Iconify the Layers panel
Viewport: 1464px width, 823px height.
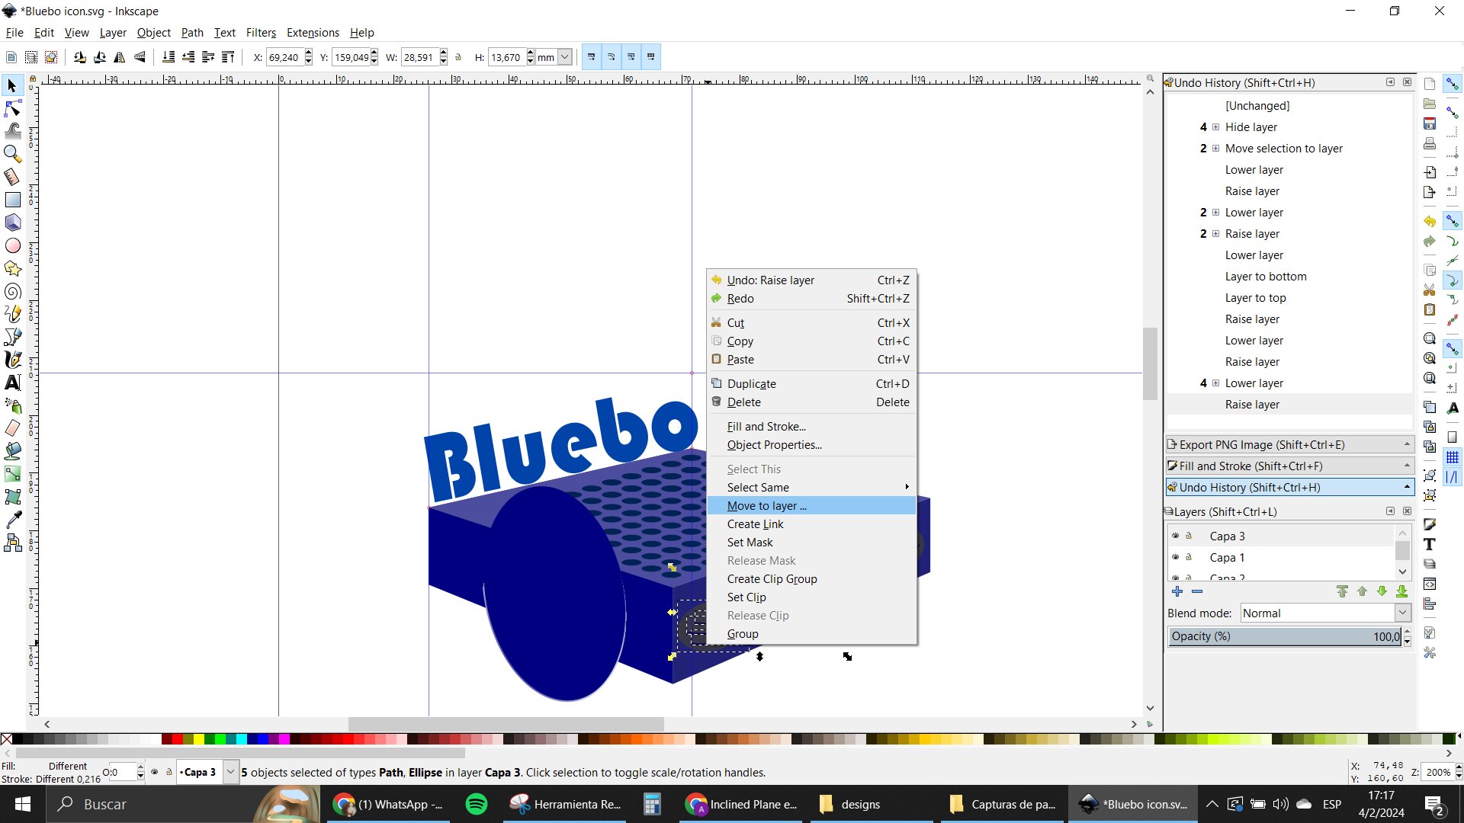point(1390,511)
